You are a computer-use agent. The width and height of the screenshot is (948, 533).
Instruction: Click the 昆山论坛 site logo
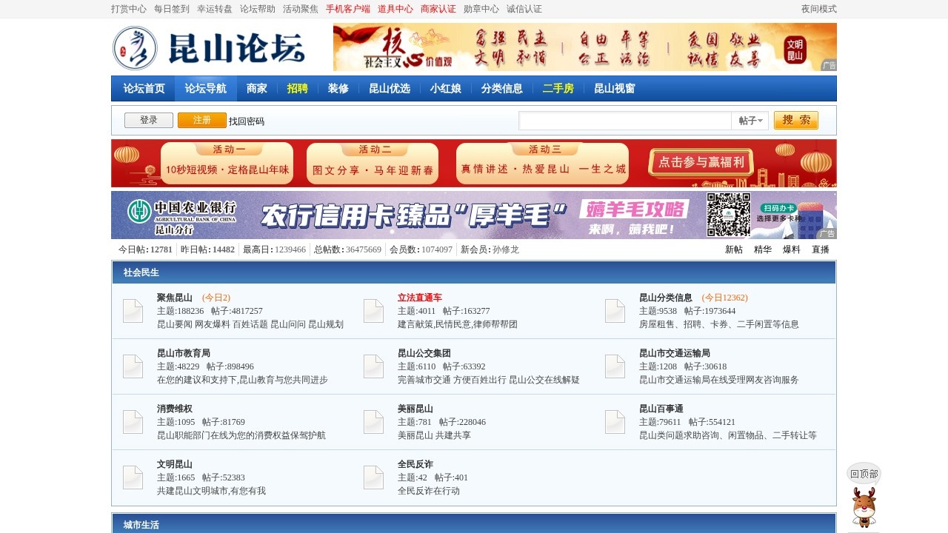tap(209, 48)
